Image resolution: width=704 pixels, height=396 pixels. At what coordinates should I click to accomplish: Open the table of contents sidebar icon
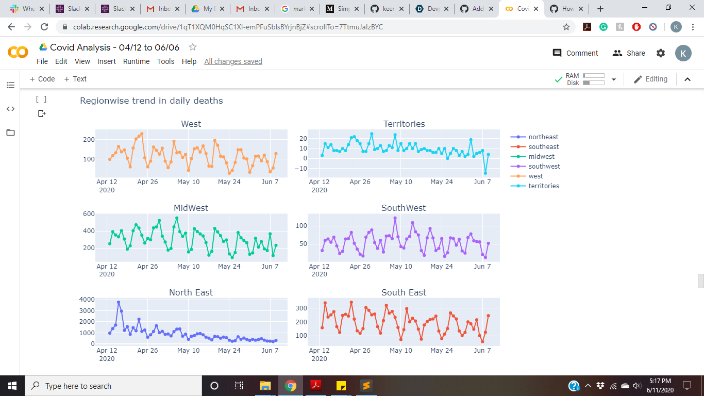10,85
